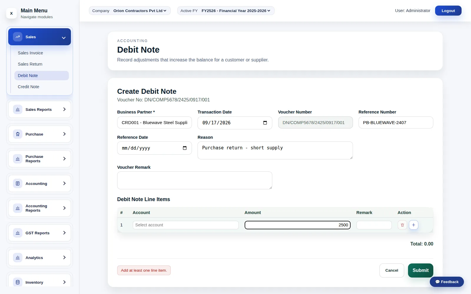Screen dimensions: 471x294
Task: Click the Purchase Reports chart icon
Action: click(18, 159)
